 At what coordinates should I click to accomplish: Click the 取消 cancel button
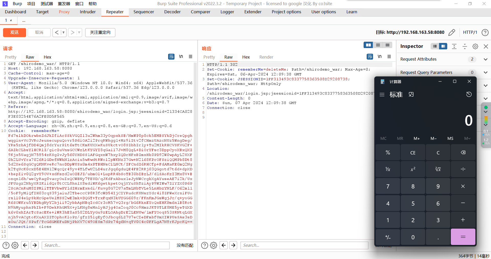(39, 32)
